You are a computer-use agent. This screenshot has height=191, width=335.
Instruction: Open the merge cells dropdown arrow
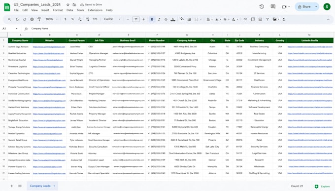coord(201,19)
